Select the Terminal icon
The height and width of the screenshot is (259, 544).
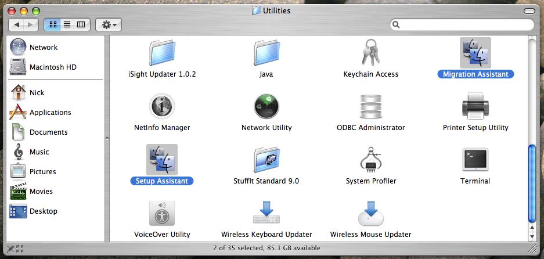point(475,159)
